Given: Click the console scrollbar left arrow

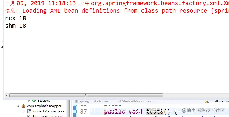Looking at the screenshot, I should 6,95.
